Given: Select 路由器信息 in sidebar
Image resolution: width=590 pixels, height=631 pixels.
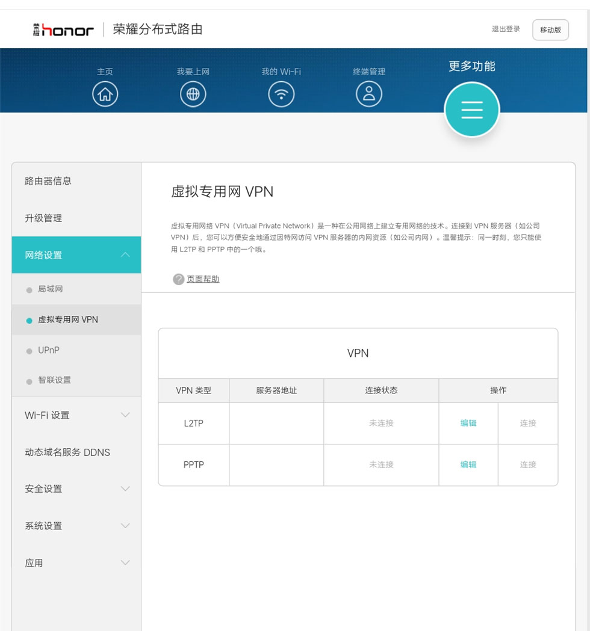Looking at the screenshot, I should [x=48, y=181].
